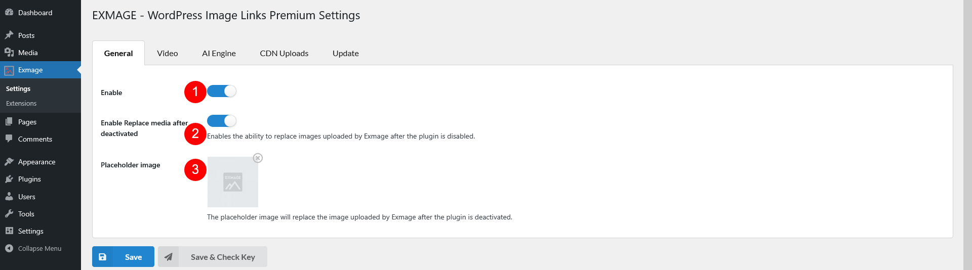Open the Appearance brush icon
972x270 pixels.
[x=9, y=162]
